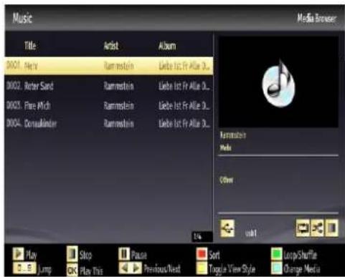Screen dimensions: 345x277
Task: Click the 0..9 Jump key icon
Action: (24, 268)
